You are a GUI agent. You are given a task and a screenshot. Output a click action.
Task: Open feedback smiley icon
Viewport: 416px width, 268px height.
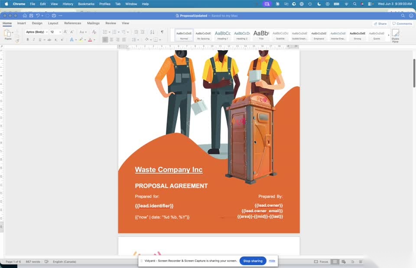point(411,16)
